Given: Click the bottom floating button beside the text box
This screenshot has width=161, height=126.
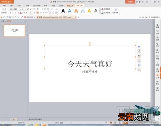Looking at the screenshot, I should coord(139,70).
